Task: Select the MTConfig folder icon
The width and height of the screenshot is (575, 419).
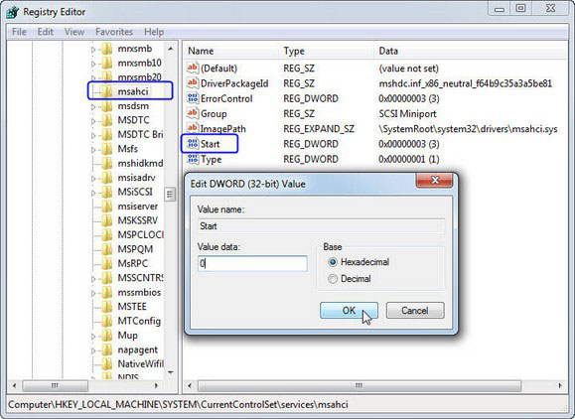Action: (107, 321)
